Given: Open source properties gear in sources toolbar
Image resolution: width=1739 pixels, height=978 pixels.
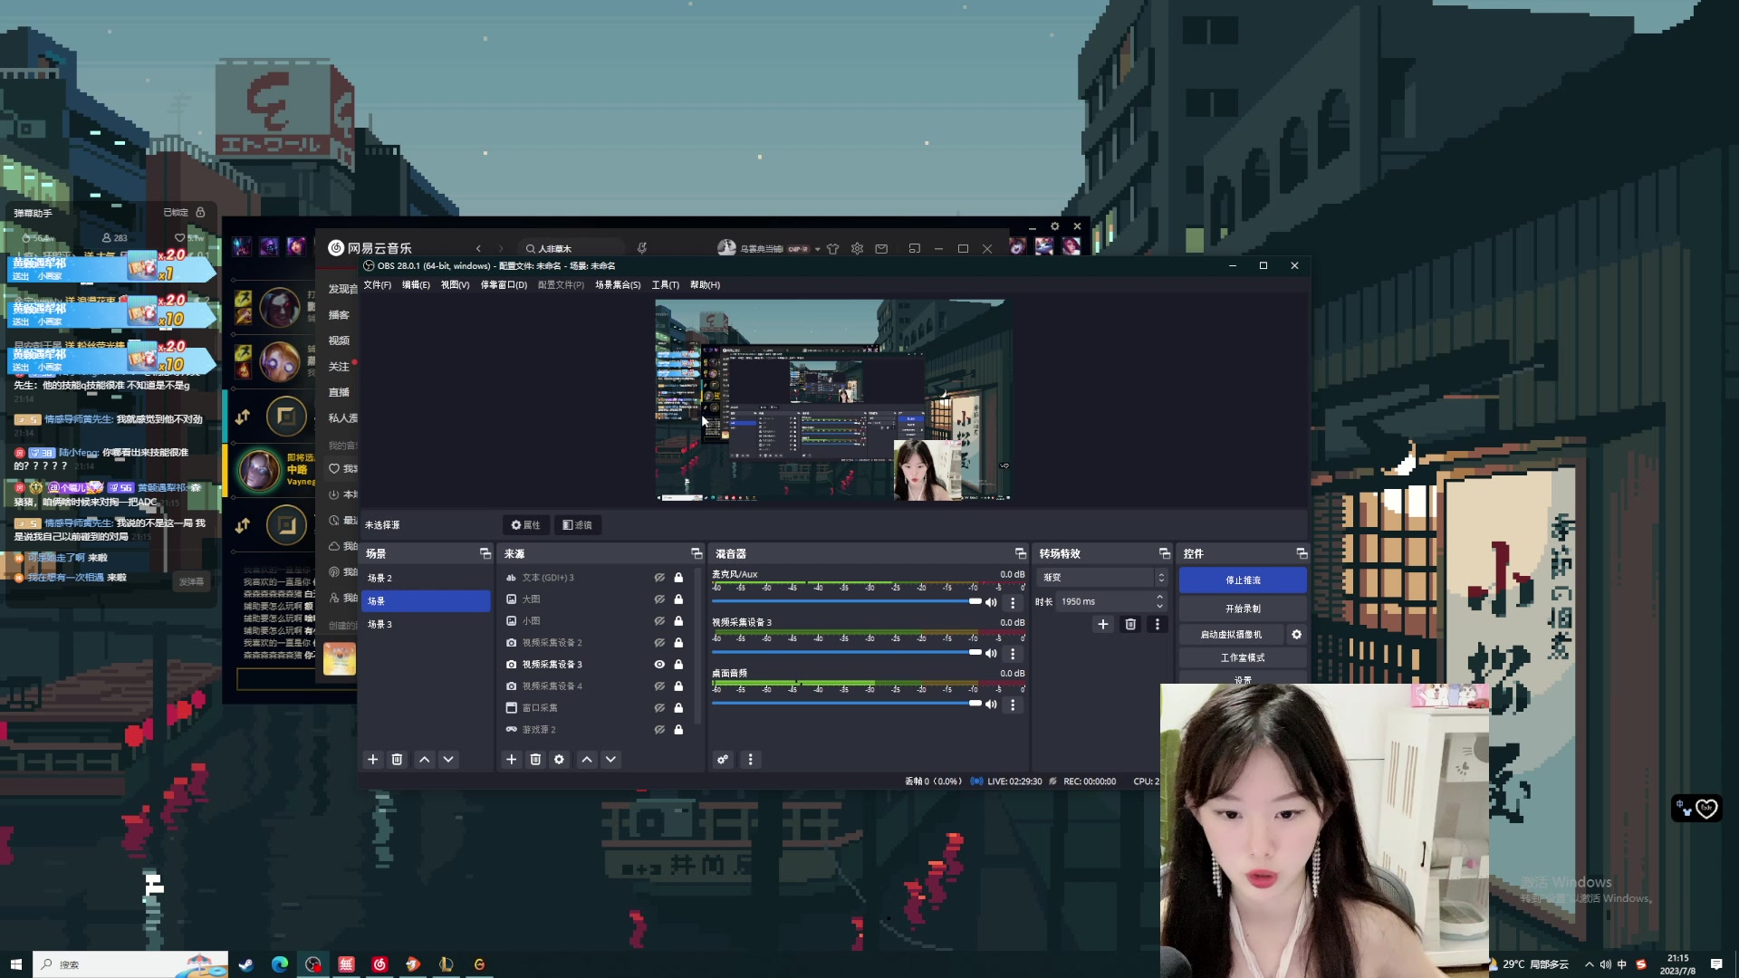Looking at the screenshot, I should pos(559,760).
